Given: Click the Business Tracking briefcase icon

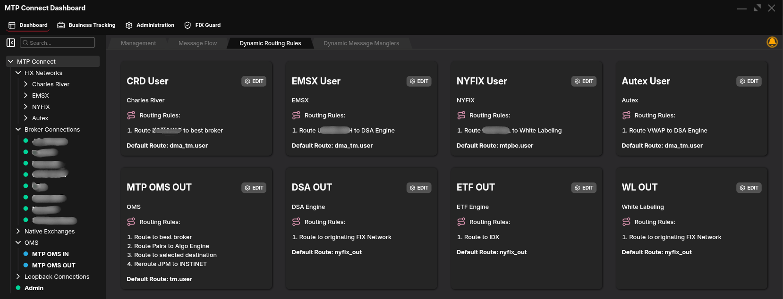Looking at the screenshot, I should point(61,25).
